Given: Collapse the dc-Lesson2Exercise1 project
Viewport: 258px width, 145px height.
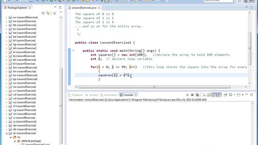Looking at the screenshot, I should (6, 133).
